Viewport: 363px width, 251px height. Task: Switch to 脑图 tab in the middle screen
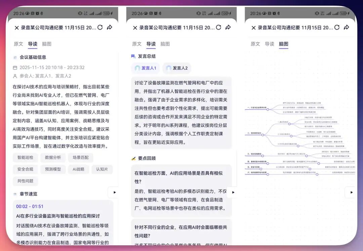pos(165,44)
